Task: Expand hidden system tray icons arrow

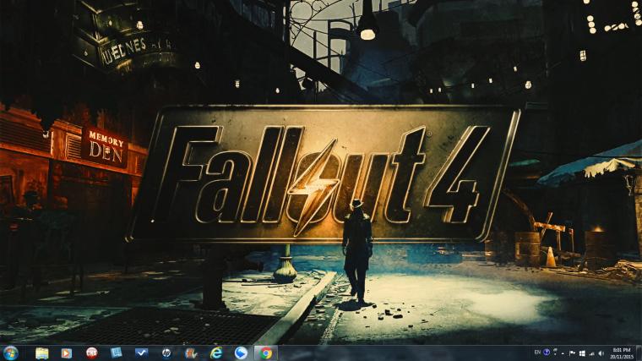Action: click(563, 353)
